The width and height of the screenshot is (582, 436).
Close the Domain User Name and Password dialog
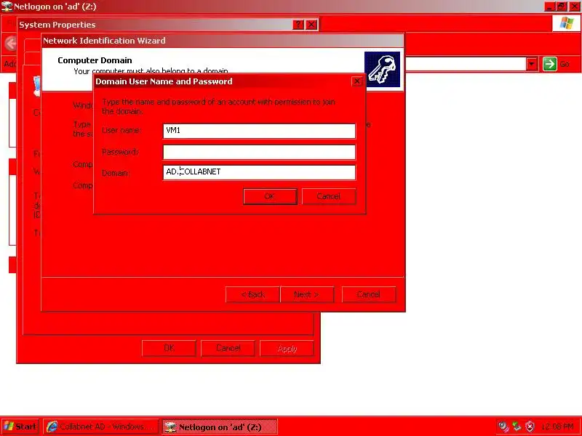click(356, 81)
